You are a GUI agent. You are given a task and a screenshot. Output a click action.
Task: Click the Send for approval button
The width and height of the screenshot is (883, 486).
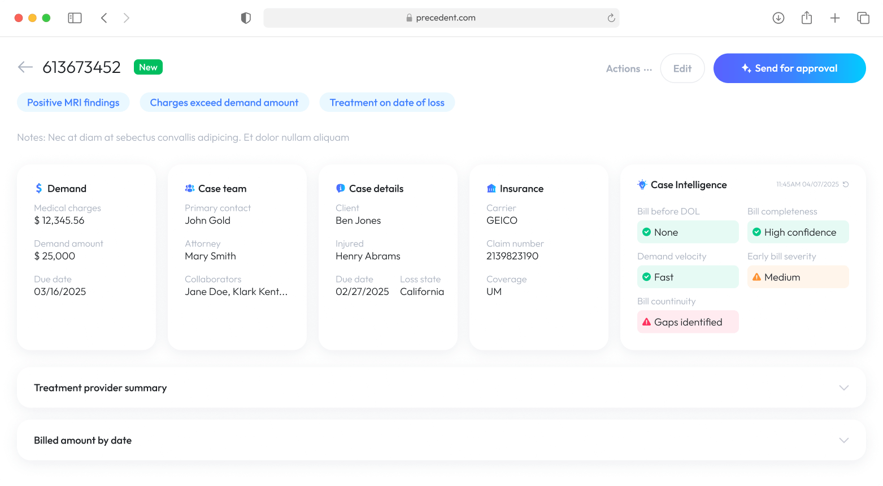pos(789,68)
